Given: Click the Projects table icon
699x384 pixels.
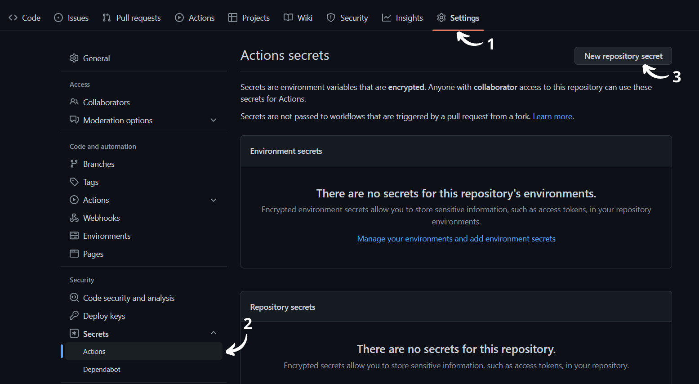Looking at the screenshot, I should point(233,18).
